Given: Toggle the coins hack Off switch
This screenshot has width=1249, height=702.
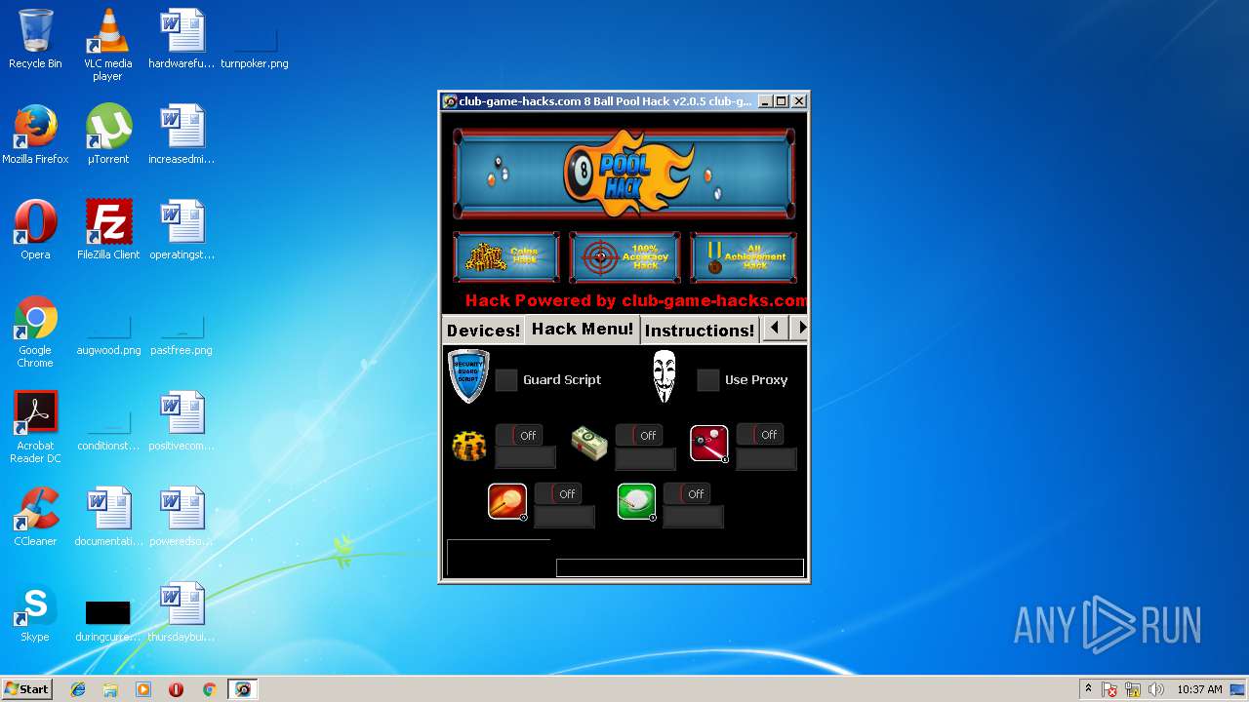Looking at the screenshot, I should coord(519,435).
